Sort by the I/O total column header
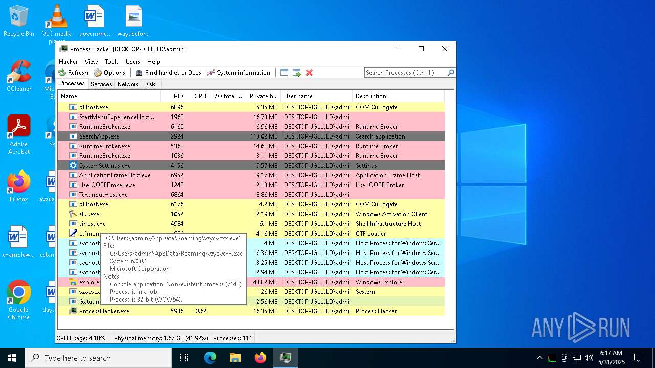 pyautogui.click(x=228, y=96)
